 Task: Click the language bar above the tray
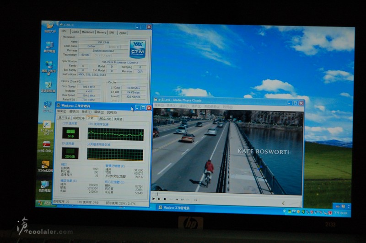point(341,206)
